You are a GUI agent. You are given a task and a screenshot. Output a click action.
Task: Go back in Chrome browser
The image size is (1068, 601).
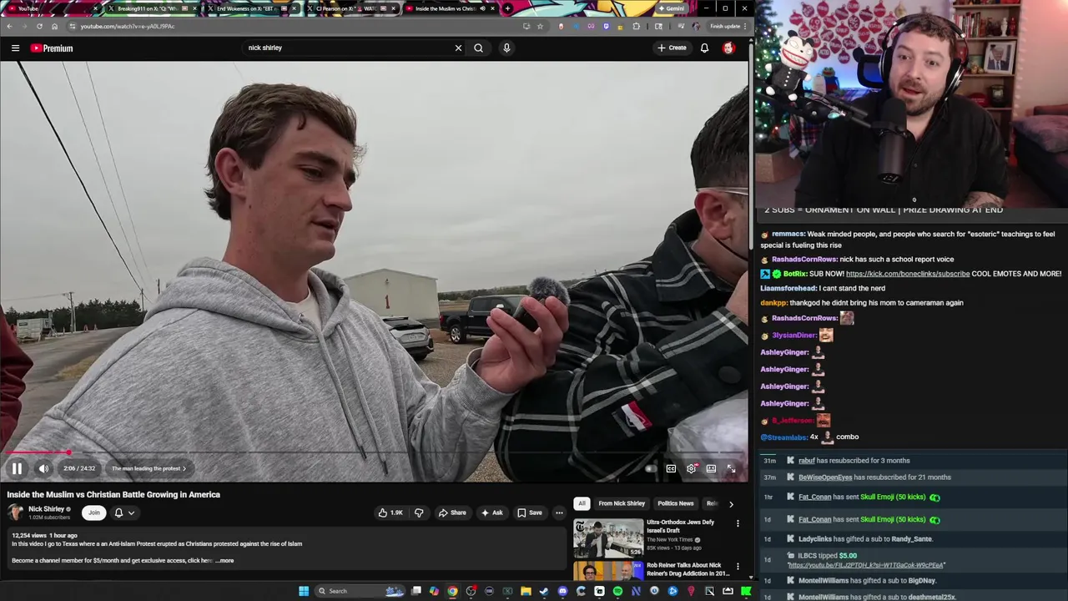coord(9,26)
